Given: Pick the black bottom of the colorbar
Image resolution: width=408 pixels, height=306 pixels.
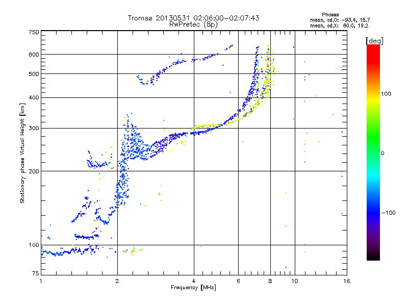Looking at the screenshot, I should [x=373, y=257].
